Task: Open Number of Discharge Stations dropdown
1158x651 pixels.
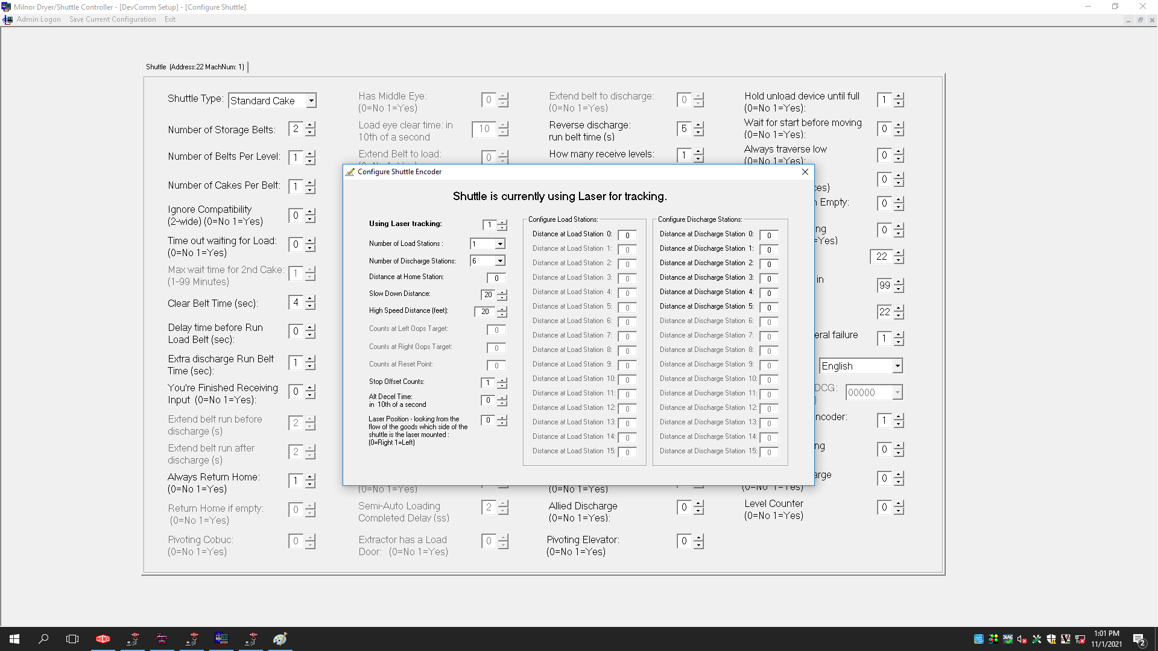Action: (x=500, y=261)
